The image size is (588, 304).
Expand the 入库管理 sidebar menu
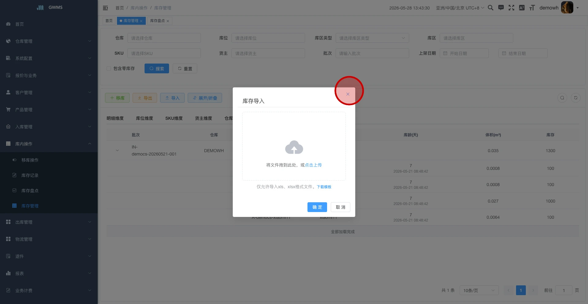pos(49,126)
